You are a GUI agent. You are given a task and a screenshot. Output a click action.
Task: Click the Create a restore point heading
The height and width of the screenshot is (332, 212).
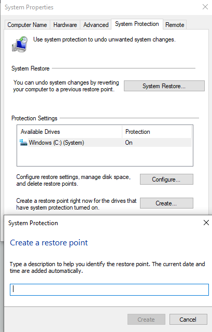tap(49, 243)
